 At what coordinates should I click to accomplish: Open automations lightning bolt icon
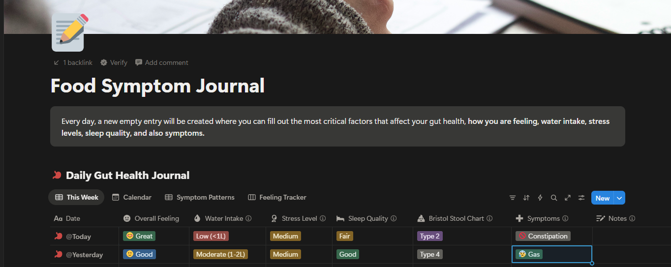[x=540, y=198]
